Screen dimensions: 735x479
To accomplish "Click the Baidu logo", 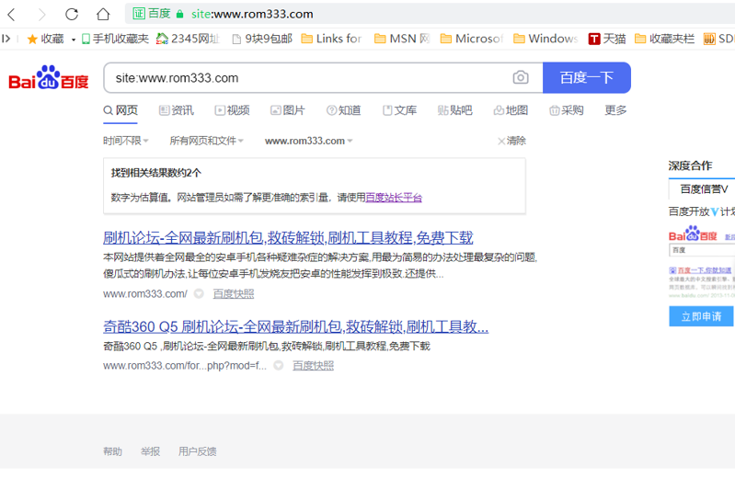I will point(49,79).
